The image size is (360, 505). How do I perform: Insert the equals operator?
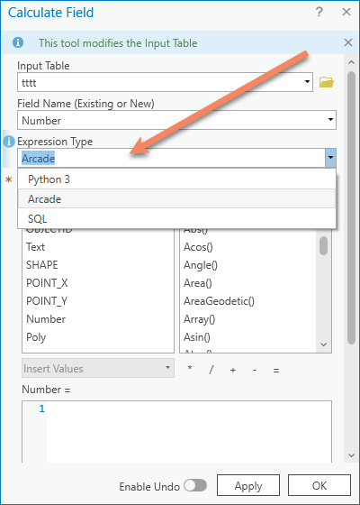click(x=276, y=370)
